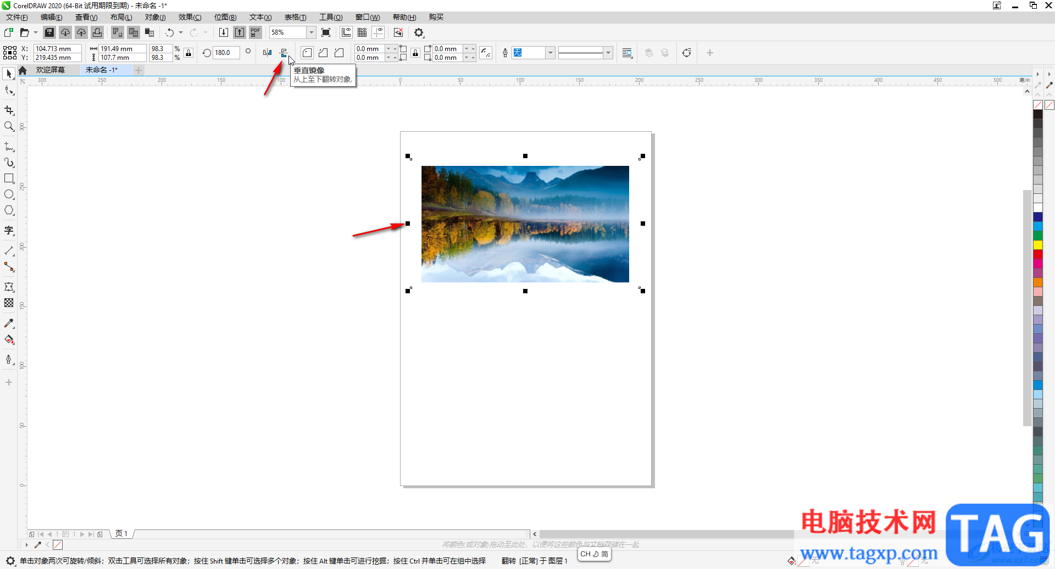Click the convert to curves icon
This screenshot has width=1055, height=569.
(x=686, y=53)
